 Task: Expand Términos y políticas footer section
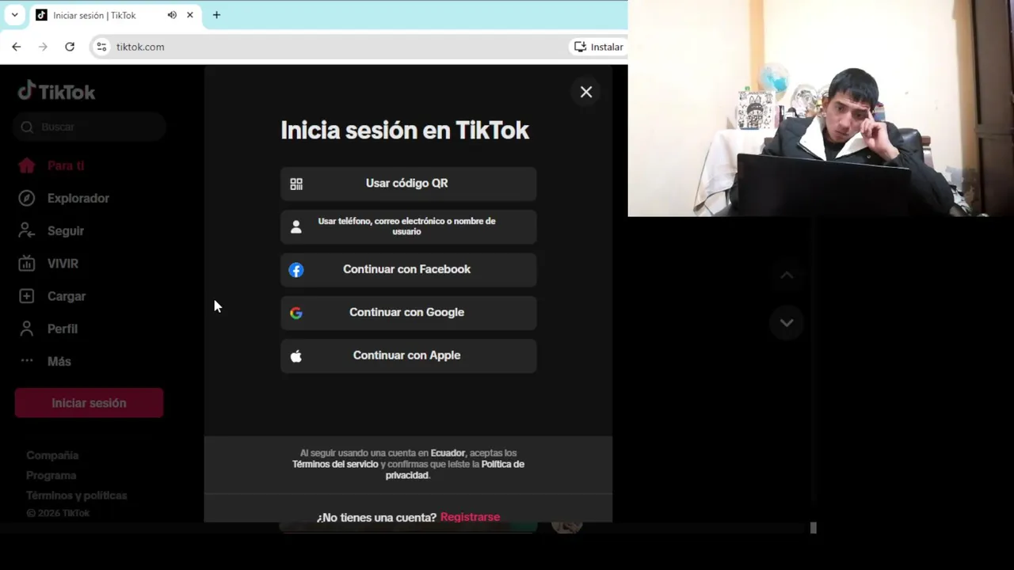(76, 495)
